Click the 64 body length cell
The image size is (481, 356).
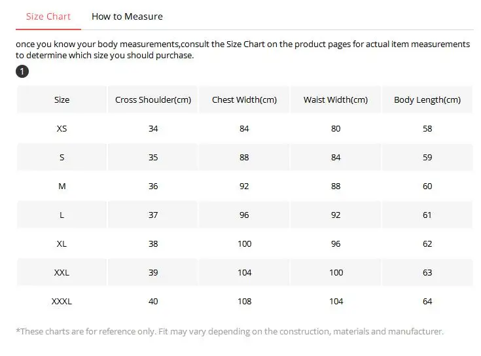[427, 302]
